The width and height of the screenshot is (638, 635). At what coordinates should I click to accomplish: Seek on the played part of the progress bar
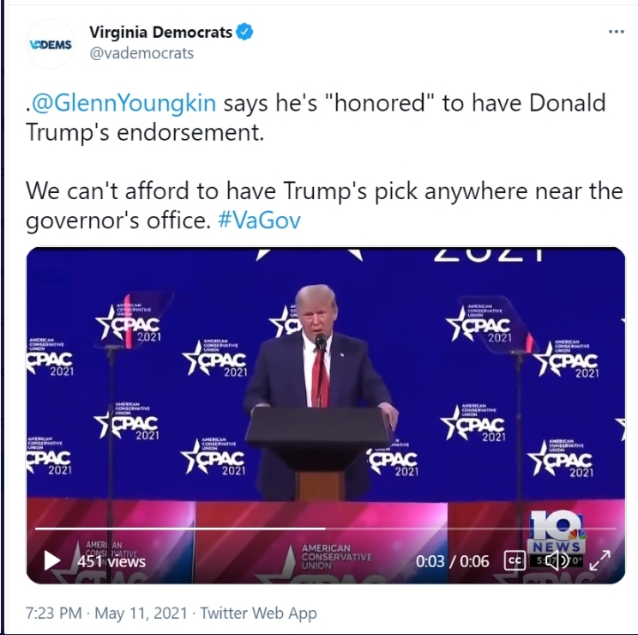(180, 529)
